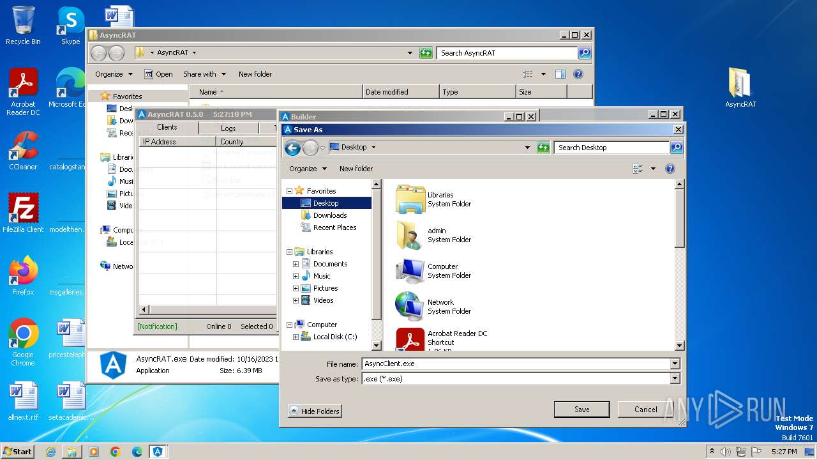
Task: Click New folder in AsyncRAT explorer
Action: click(x=255, y=74)
